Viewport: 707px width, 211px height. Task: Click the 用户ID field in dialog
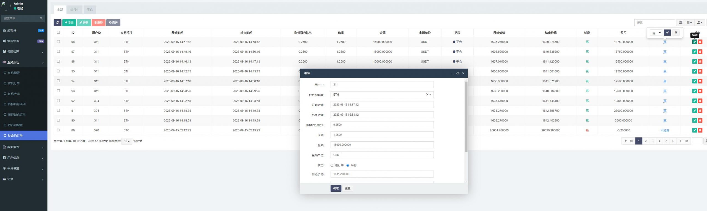pyautogui.click(x=382, y=85)
